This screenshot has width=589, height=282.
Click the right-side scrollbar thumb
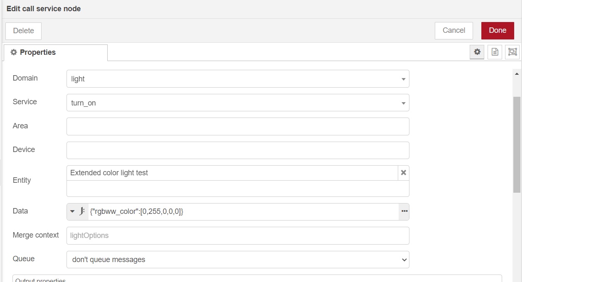pyautogui.click(x=516, y=145)
